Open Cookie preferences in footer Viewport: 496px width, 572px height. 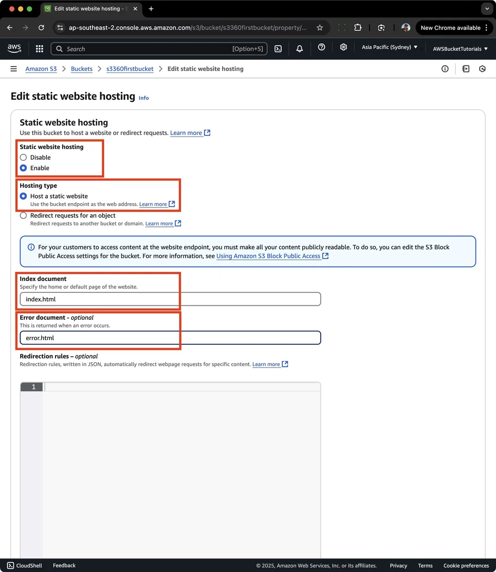(466, 566)
